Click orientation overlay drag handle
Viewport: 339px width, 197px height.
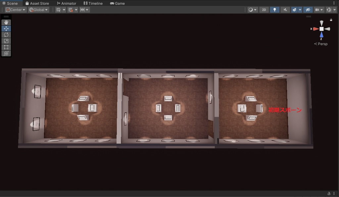coord(309,17)
